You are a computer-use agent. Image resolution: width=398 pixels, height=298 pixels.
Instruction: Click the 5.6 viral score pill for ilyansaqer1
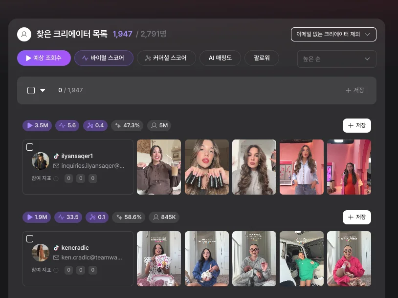tap(67, 125)
